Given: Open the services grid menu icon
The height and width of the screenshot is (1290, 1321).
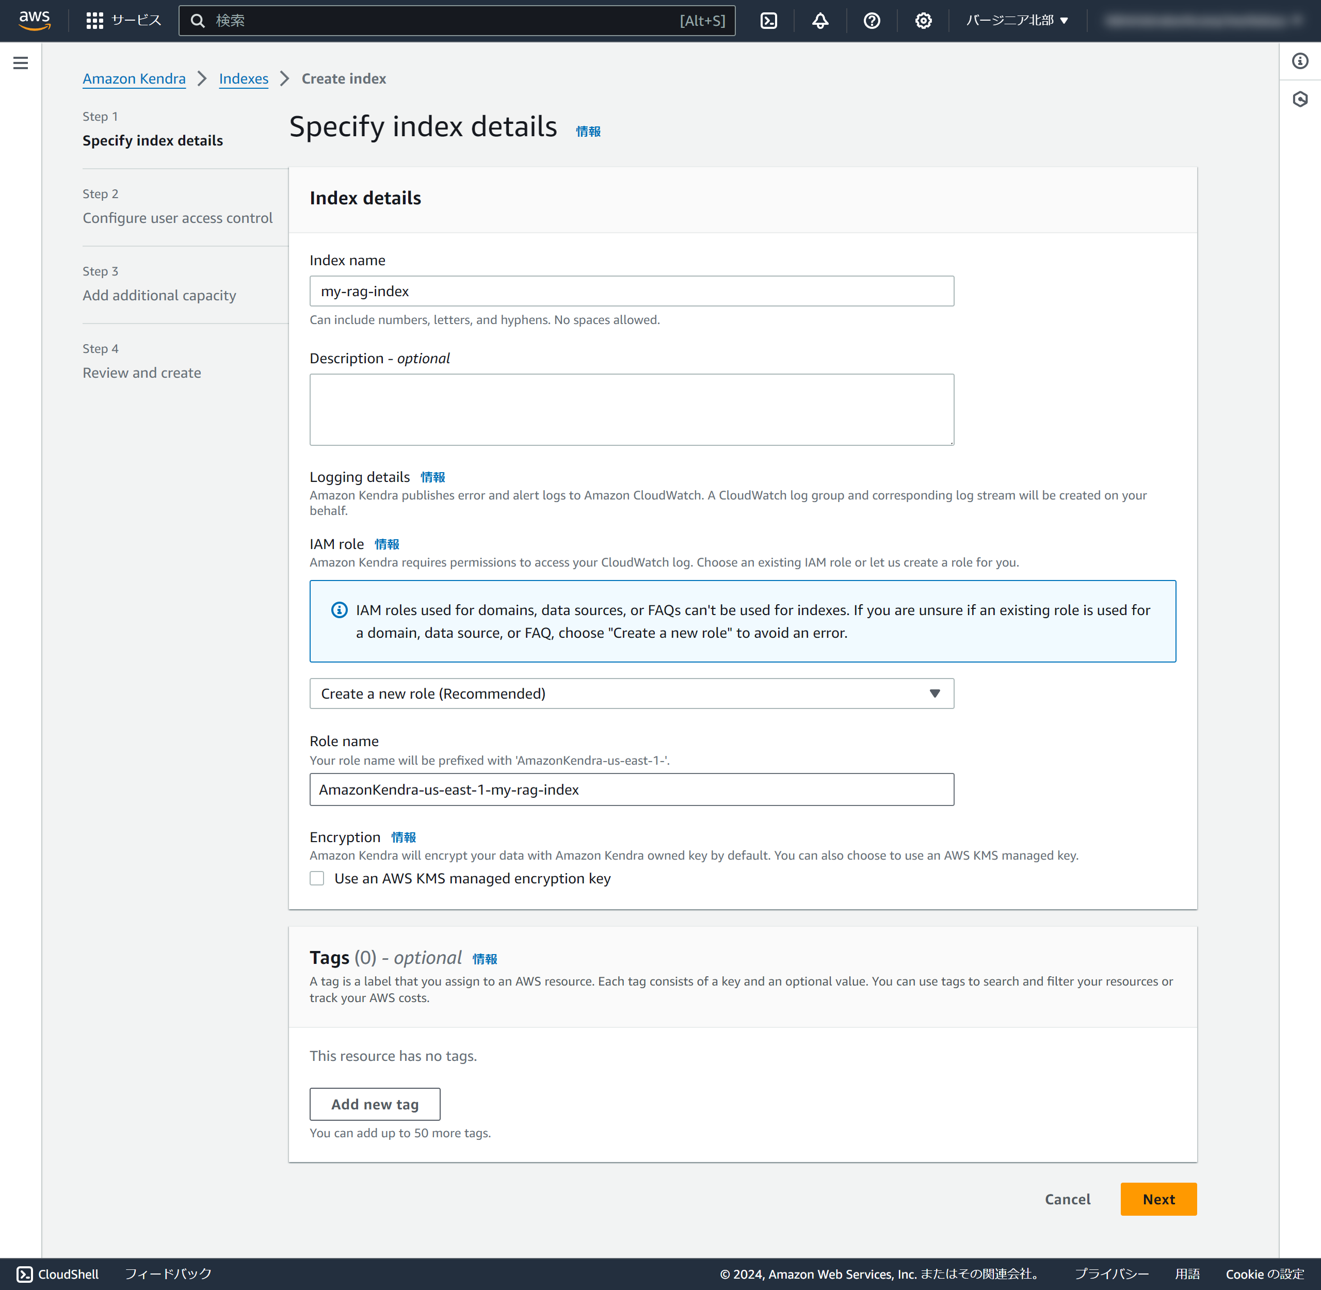Looking at the screenshot, I should coord(94,20).
